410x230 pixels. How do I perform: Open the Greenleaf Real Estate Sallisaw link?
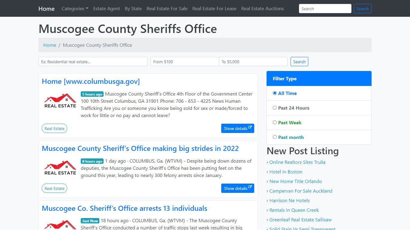(300, 220)
